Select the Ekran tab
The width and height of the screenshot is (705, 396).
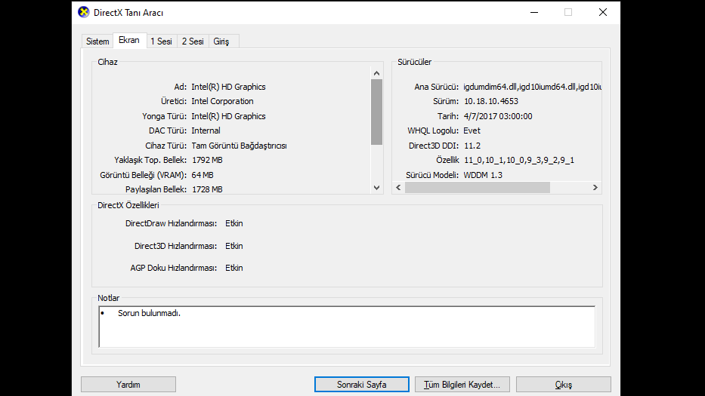coord(129,40)
